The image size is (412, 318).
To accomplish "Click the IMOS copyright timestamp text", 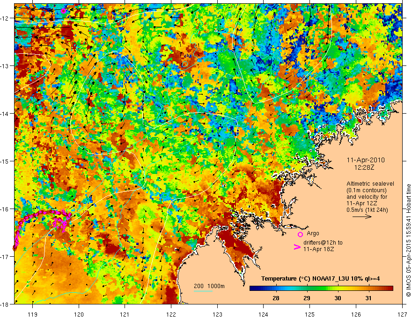I will (408, 241).
